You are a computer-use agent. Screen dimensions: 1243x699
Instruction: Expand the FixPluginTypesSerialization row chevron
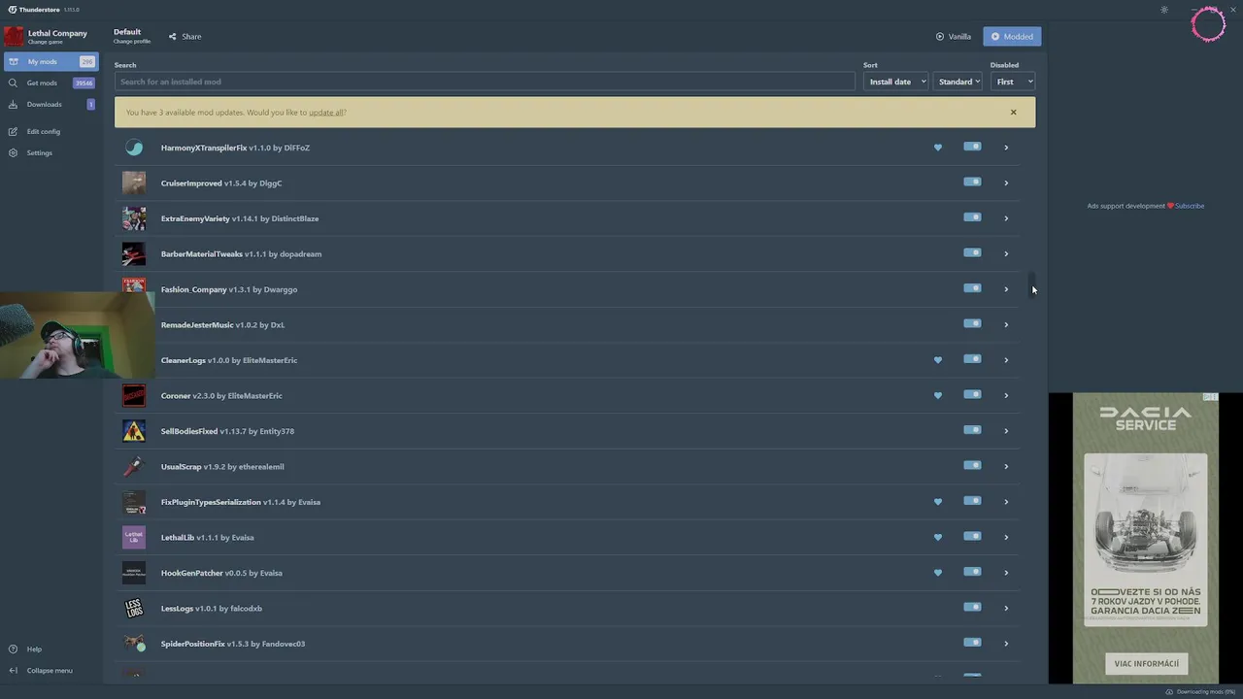pos(1006,502)
